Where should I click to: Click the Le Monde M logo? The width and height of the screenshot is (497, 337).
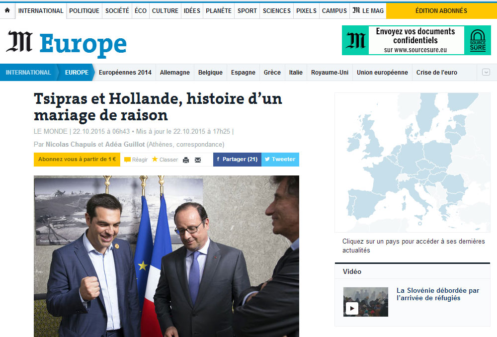click(x=19, y=42)
